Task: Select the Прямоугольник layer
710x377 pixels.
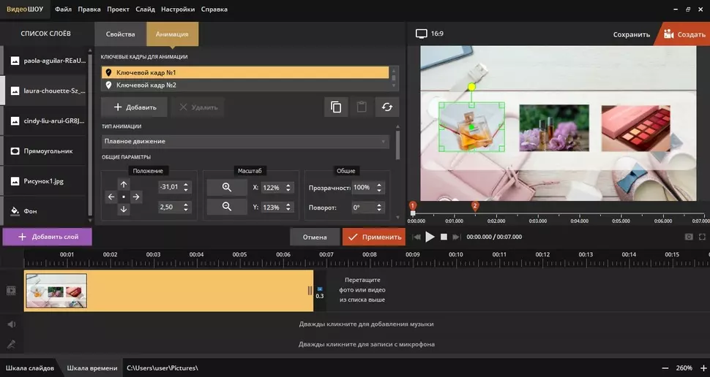Action: (48, 151)
